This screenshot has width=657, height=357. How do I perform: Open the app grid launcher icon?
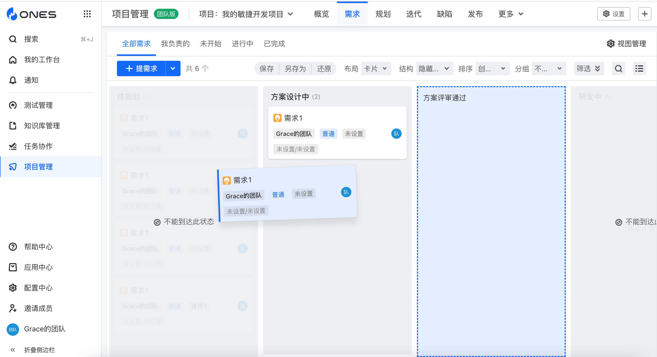pos(87,14)
